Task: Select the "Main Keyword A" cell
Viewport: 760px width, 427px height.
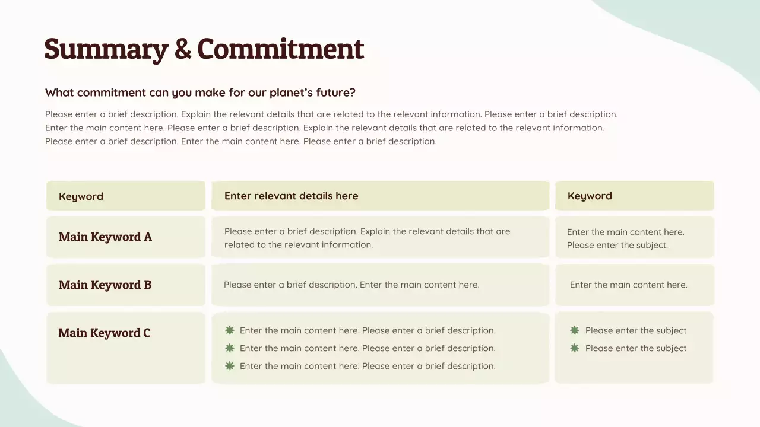Action: (105, 237)
